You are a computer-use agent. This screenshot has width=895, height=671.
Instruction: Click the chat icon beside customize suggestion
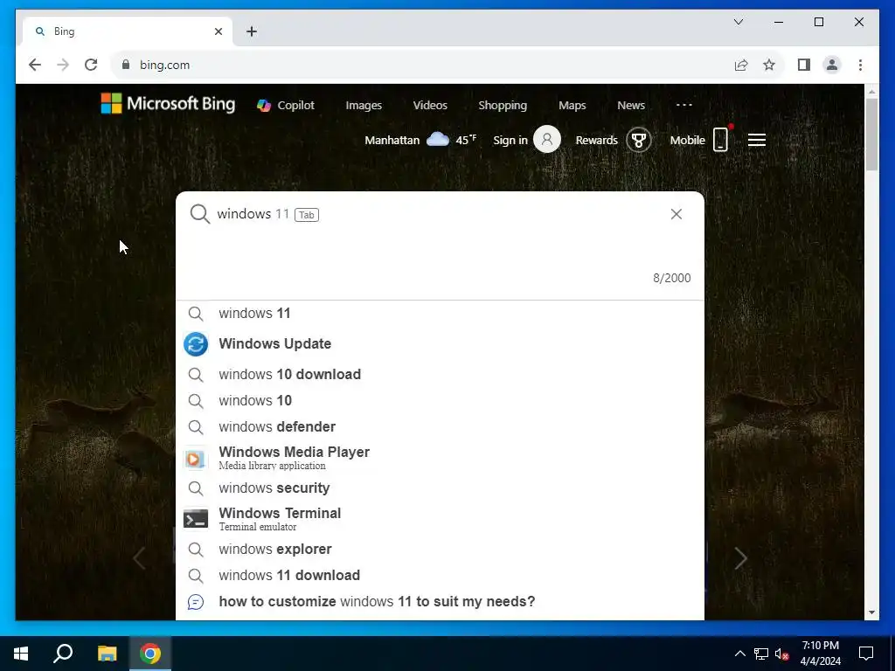195,601
